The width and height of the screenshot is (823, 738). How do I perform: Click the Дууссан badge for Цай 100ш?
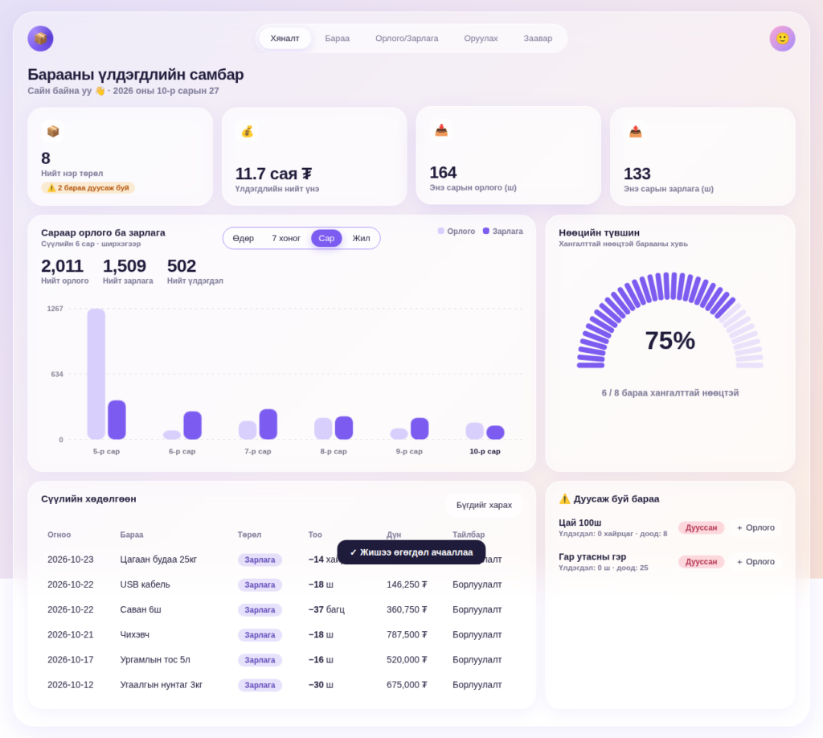(701, 527)
